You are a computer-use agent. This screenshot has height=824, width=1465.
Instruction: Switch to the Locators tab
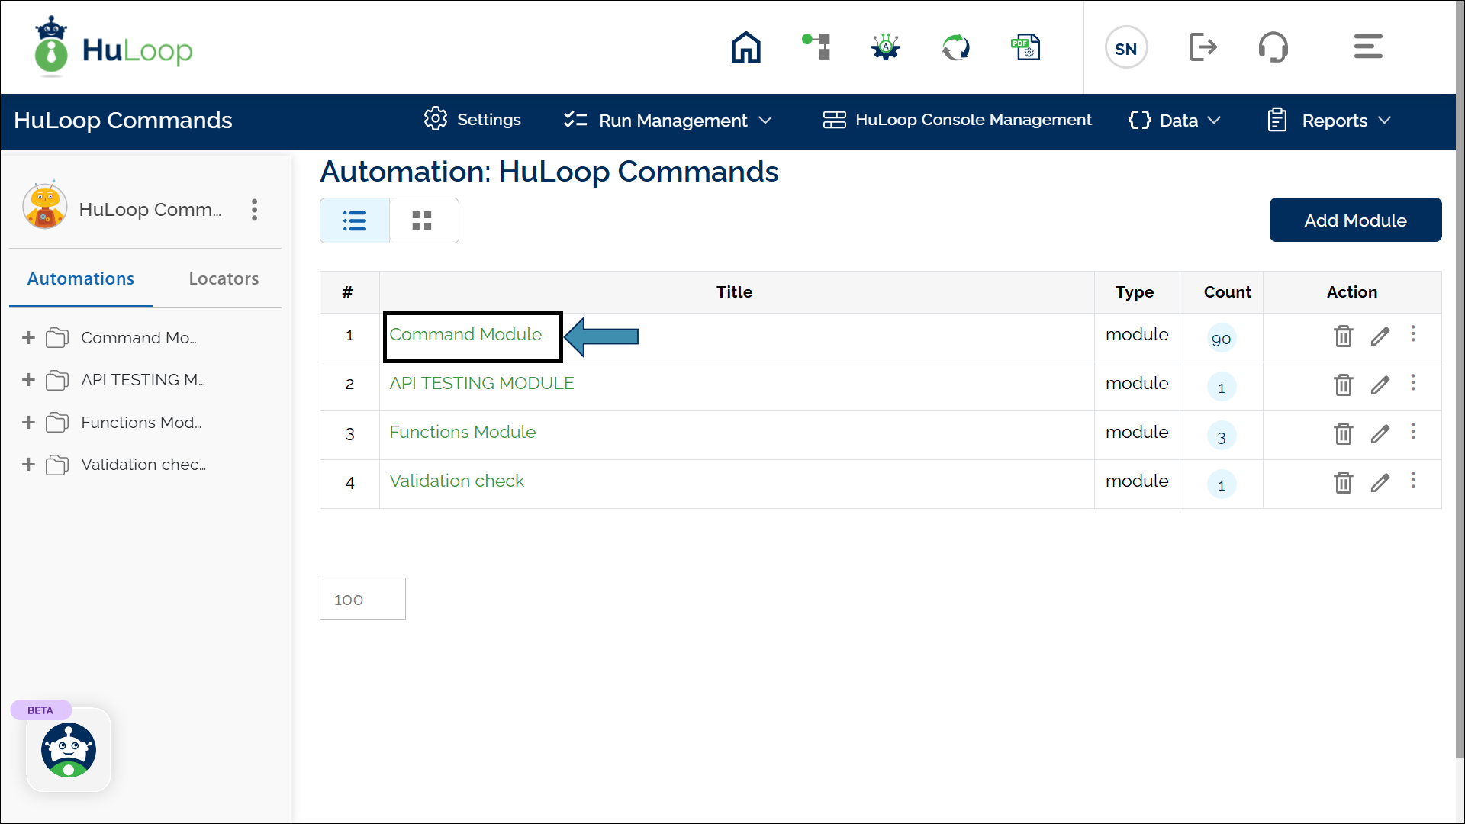[224, 279]
